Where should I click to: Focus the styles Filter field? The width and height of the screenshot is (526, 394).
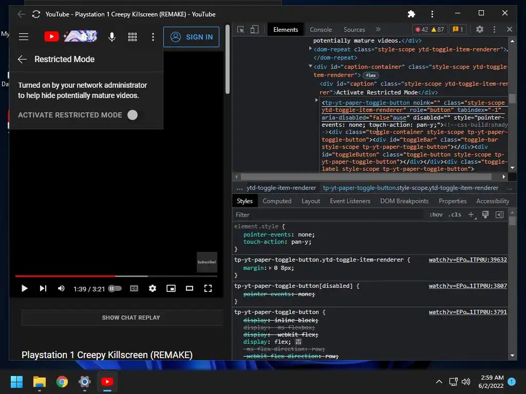click(329, 215)
